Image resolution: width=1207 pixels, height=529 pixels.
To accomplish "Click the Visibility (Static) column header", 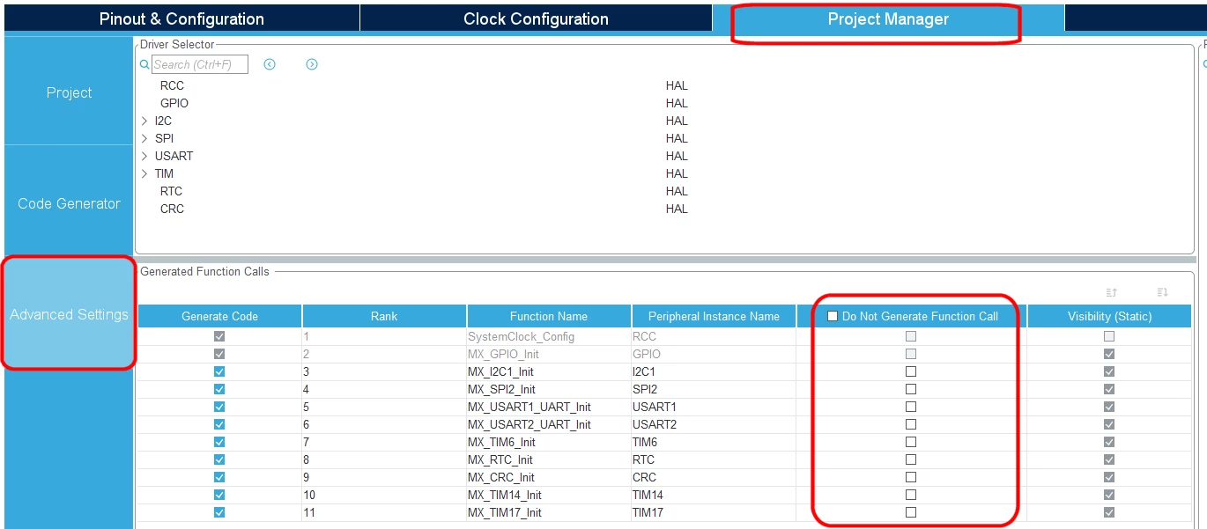I will coord(1109,316).
